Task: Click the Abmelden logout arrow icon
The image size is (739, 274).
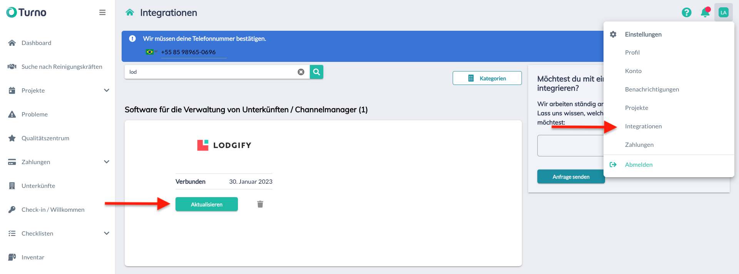Action: [613, 164]
